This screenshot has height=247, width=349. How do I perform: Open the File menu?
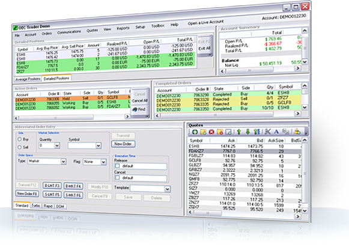click(x=17, y=35)
